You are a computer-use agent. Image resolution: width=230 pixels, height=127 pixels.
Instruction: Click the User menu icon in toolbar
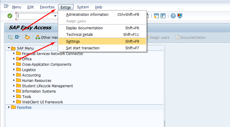point(10,37)
